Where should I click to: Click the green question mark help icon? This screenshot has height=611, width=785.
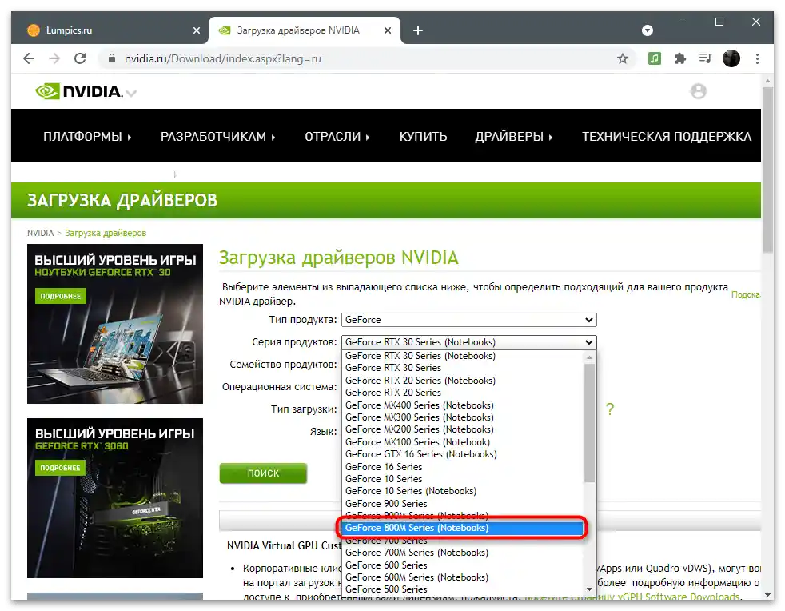(610, 409)
